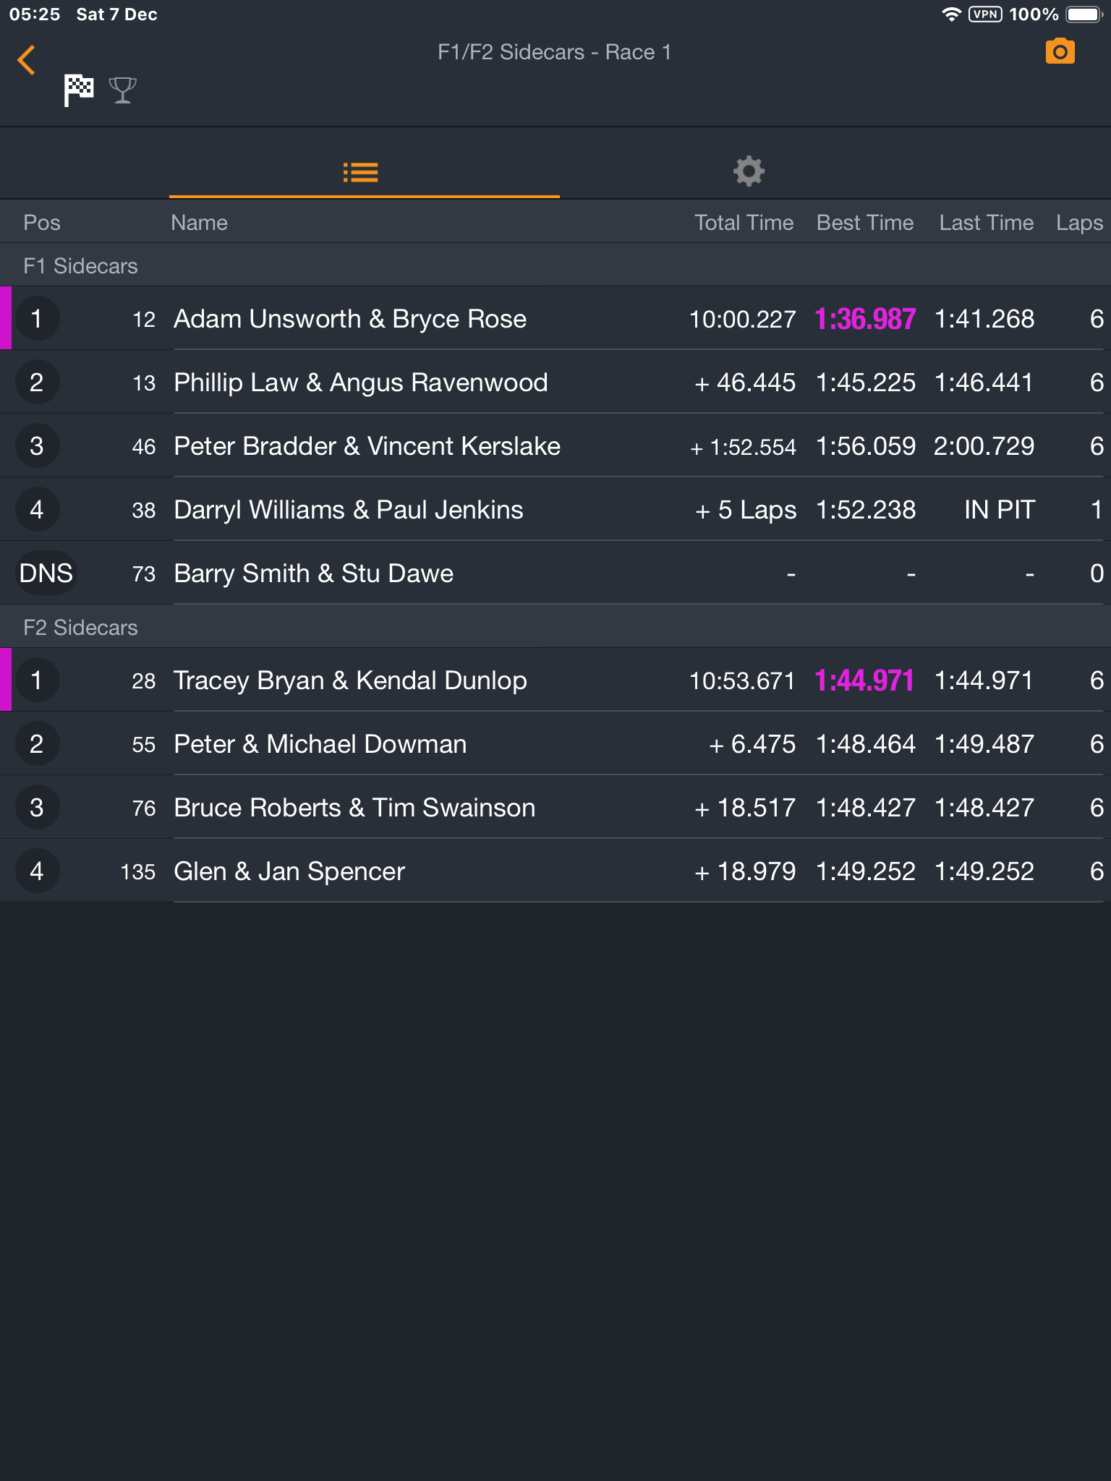1111x1481 pixels.
Task: Open Tracey Bryan & Kendal Dunlop row
Action: 350,680
